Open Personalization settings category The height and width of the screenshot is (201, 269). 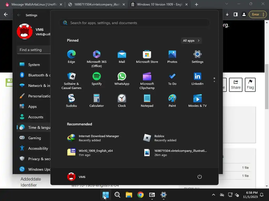(x=34, y=96)
